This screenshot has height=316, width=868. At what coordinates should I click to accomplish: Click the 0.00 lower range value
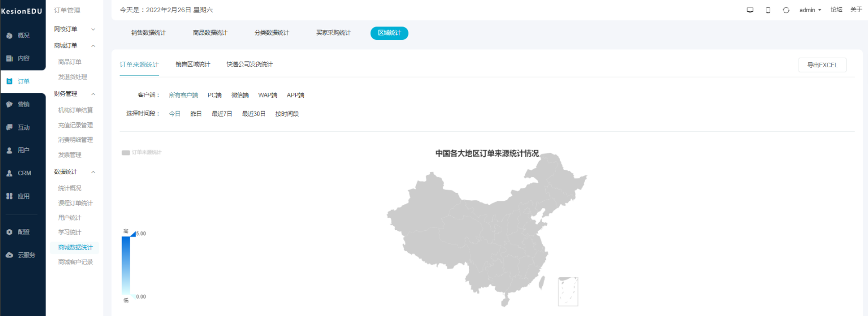point(141,297)
